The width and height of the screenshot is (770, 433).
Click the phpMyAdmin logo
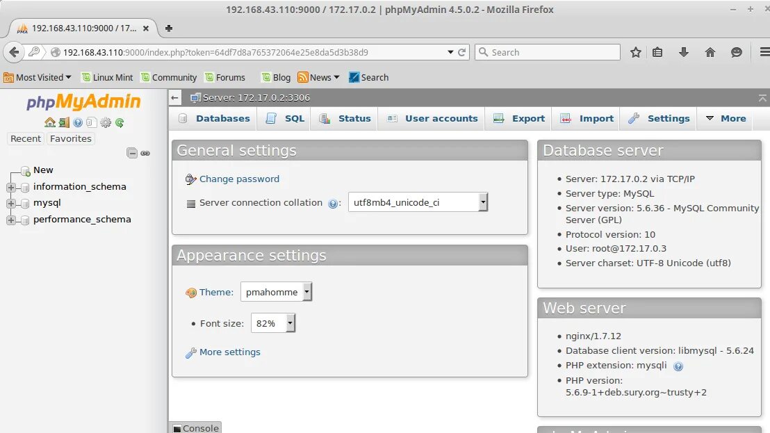[x=83, y=101]
